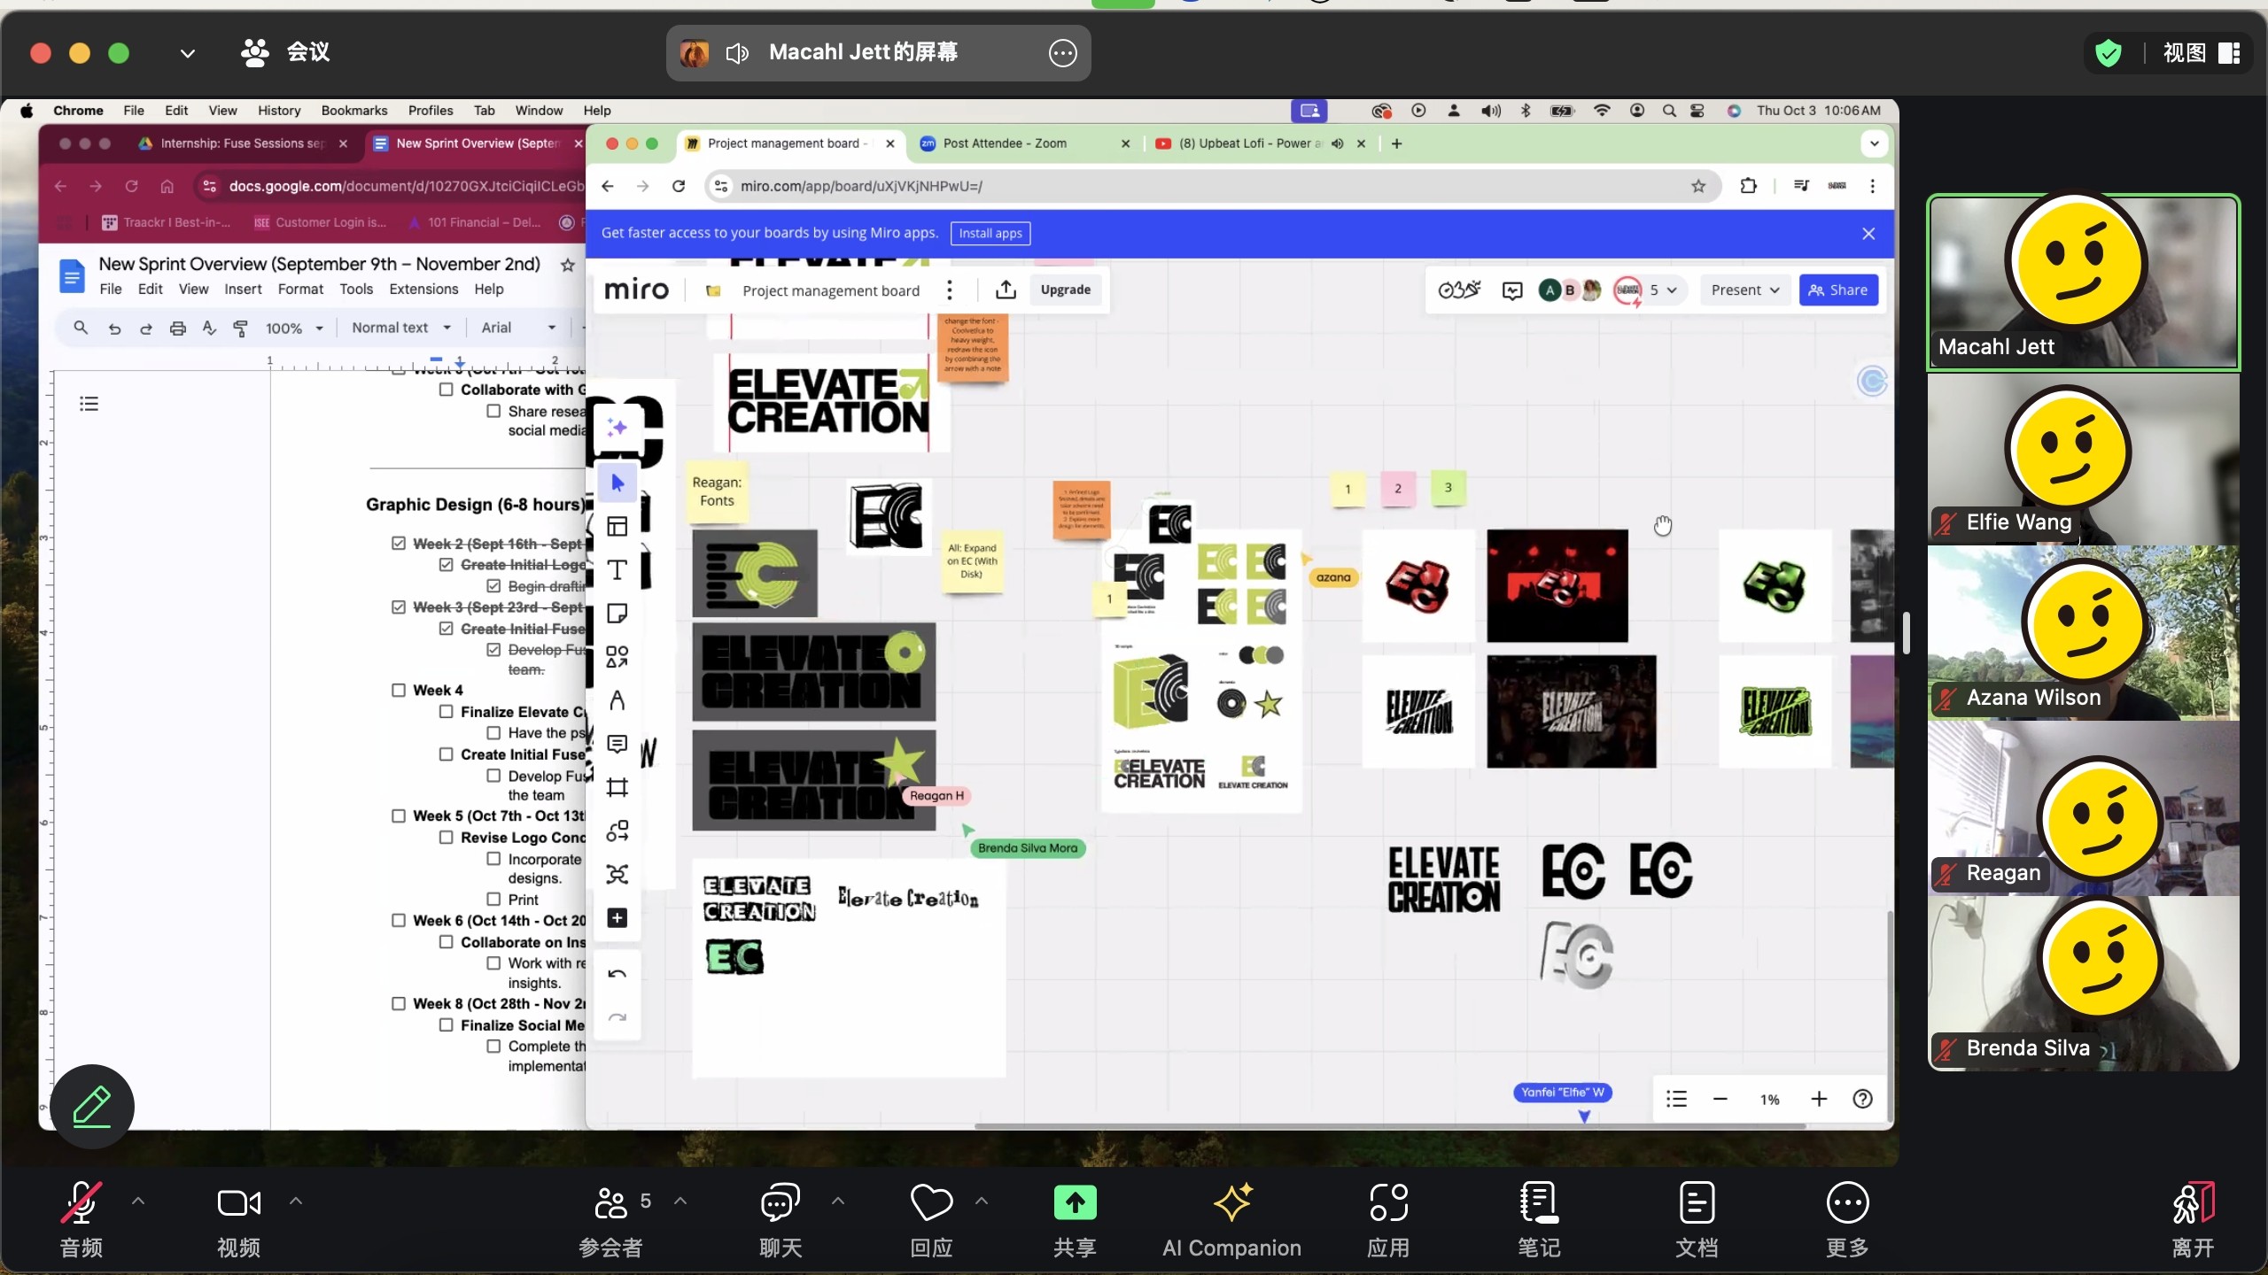Click the Install apps button
Image resolution: width=2268 pixels, height=1275 pixels.
click(990, 233)
